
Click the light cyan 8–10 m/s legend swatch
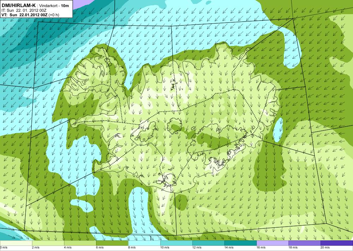(144, 243)
